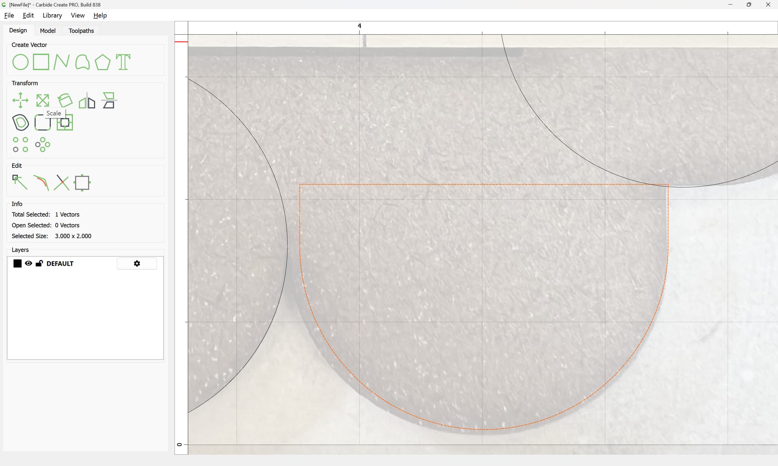
Task: Activate the Text creation tool
Action: (123, 62)
